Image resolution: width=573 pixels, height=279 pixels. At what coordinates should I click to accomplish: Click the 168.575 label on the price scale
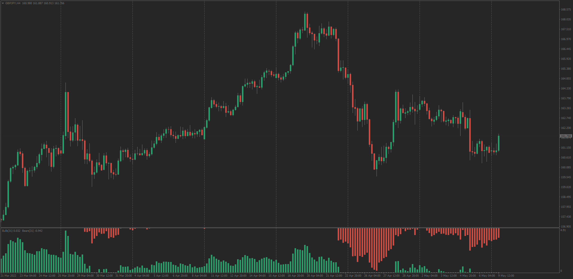pyautogui.click(x=566, y=10)
